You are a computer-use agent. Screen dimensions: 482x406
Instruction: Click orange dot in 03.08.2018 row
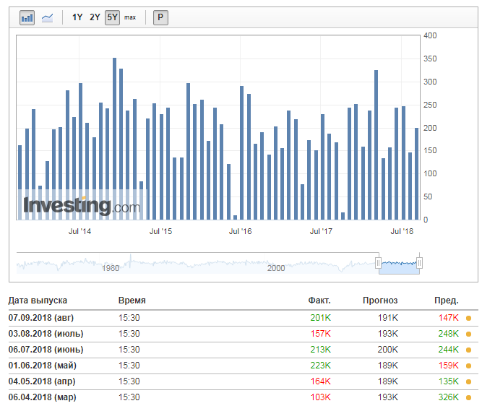point(468,334)
